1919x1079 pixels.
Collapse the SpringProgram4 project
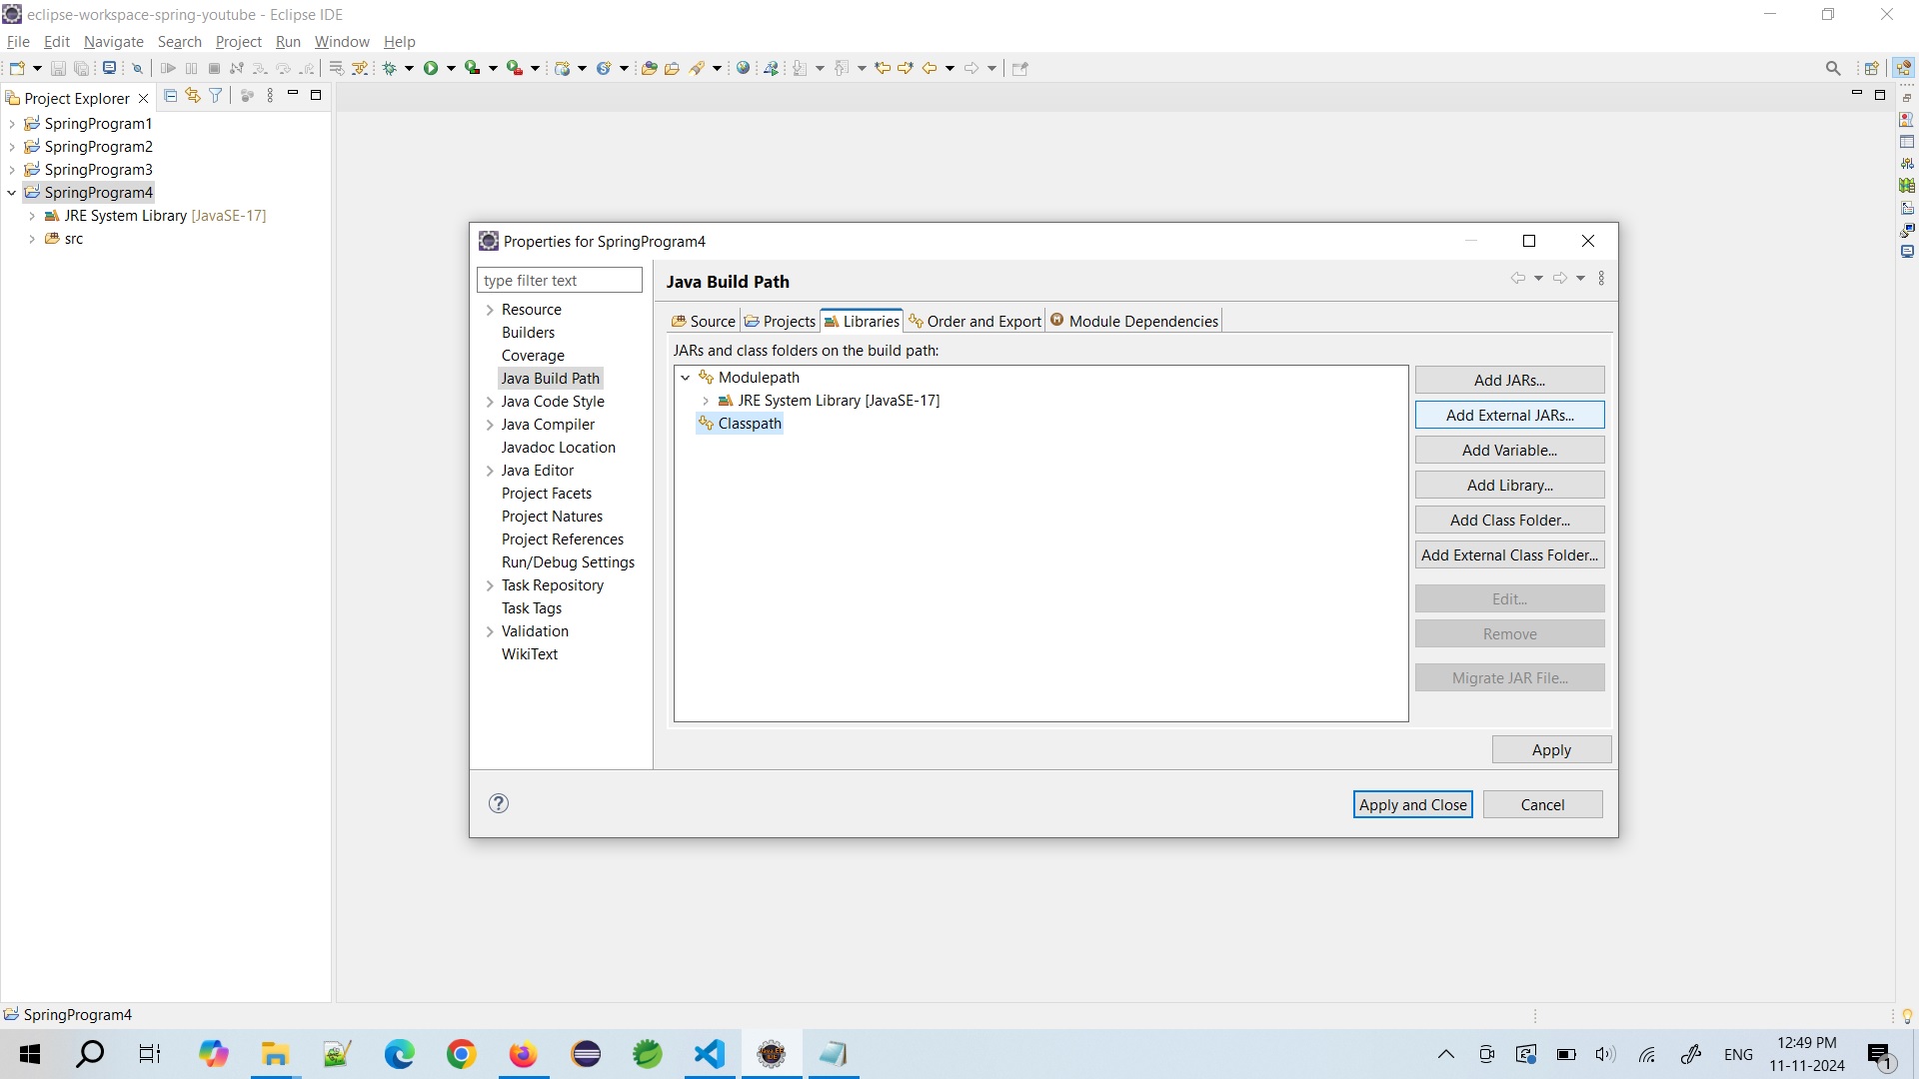click(x=12, y=193)
